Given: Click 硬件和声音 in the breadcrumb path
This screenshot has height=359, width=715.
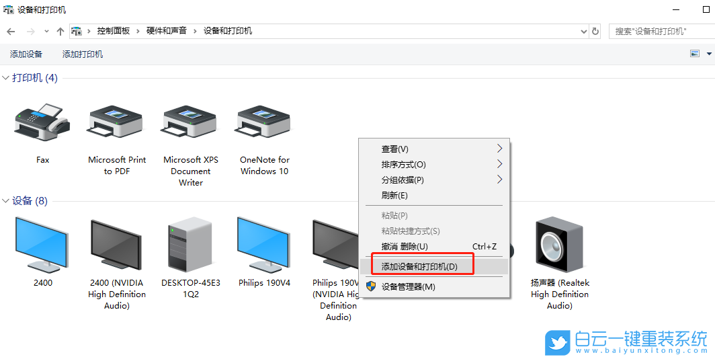Looking at the screenshot, I should [167, 31].
